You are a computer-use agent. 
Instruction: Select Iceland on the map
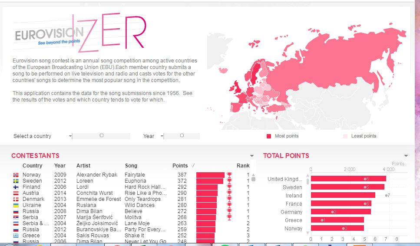coord(223,71)
